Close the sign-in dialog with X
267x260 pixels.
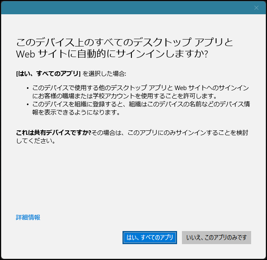point(256,8)
